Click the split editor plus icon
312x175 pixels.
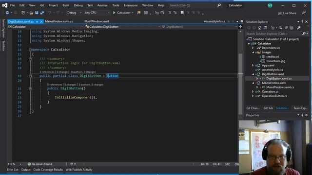pos(240,27)
